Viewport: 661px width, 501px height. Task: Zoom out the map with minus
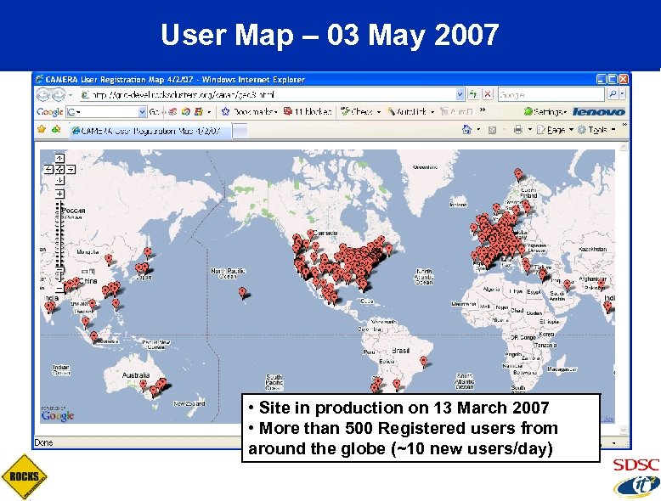[x=59, y=289]
